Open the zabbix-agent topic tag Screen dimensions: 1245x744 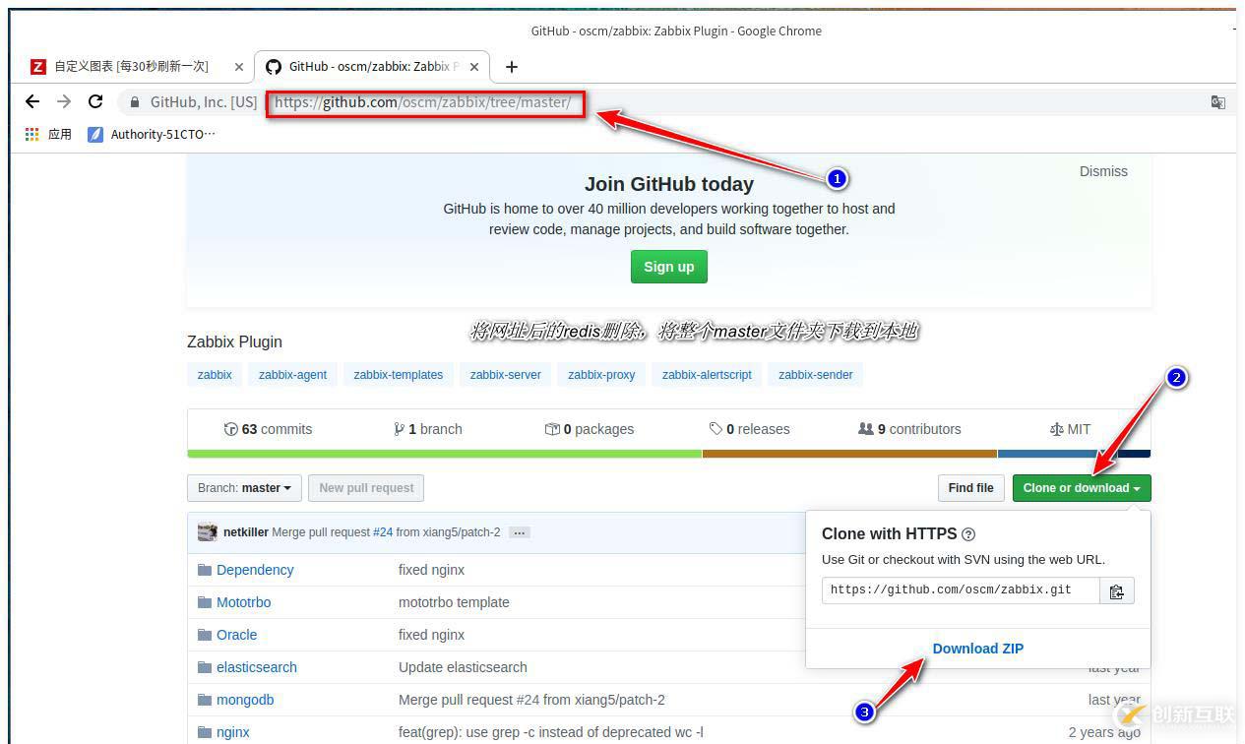293,375
